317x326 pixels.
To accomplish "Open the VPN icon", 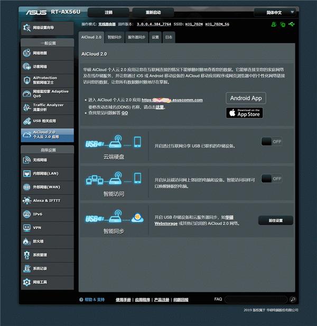I will click(x=27, y=228).
